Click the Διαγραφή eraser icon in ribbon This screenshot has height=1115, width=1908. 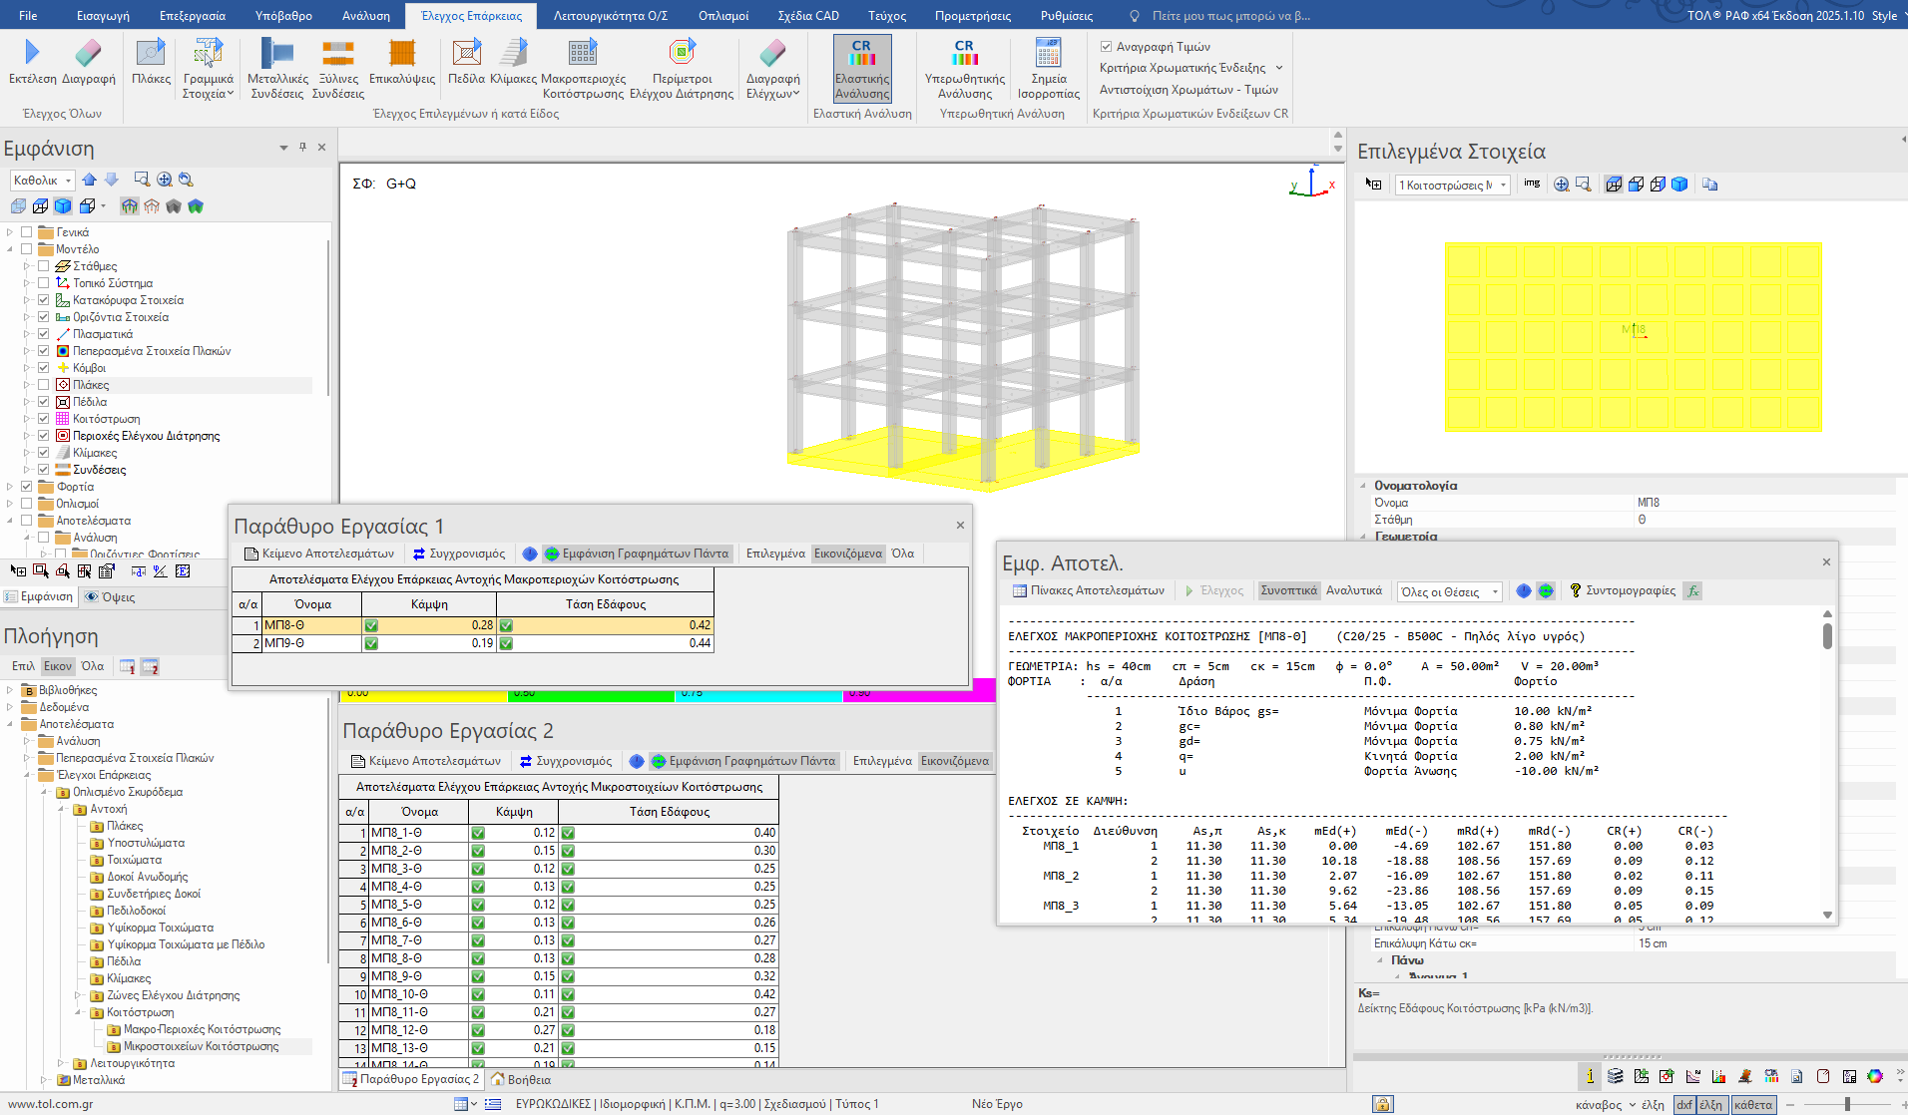[x=89, y=53]
